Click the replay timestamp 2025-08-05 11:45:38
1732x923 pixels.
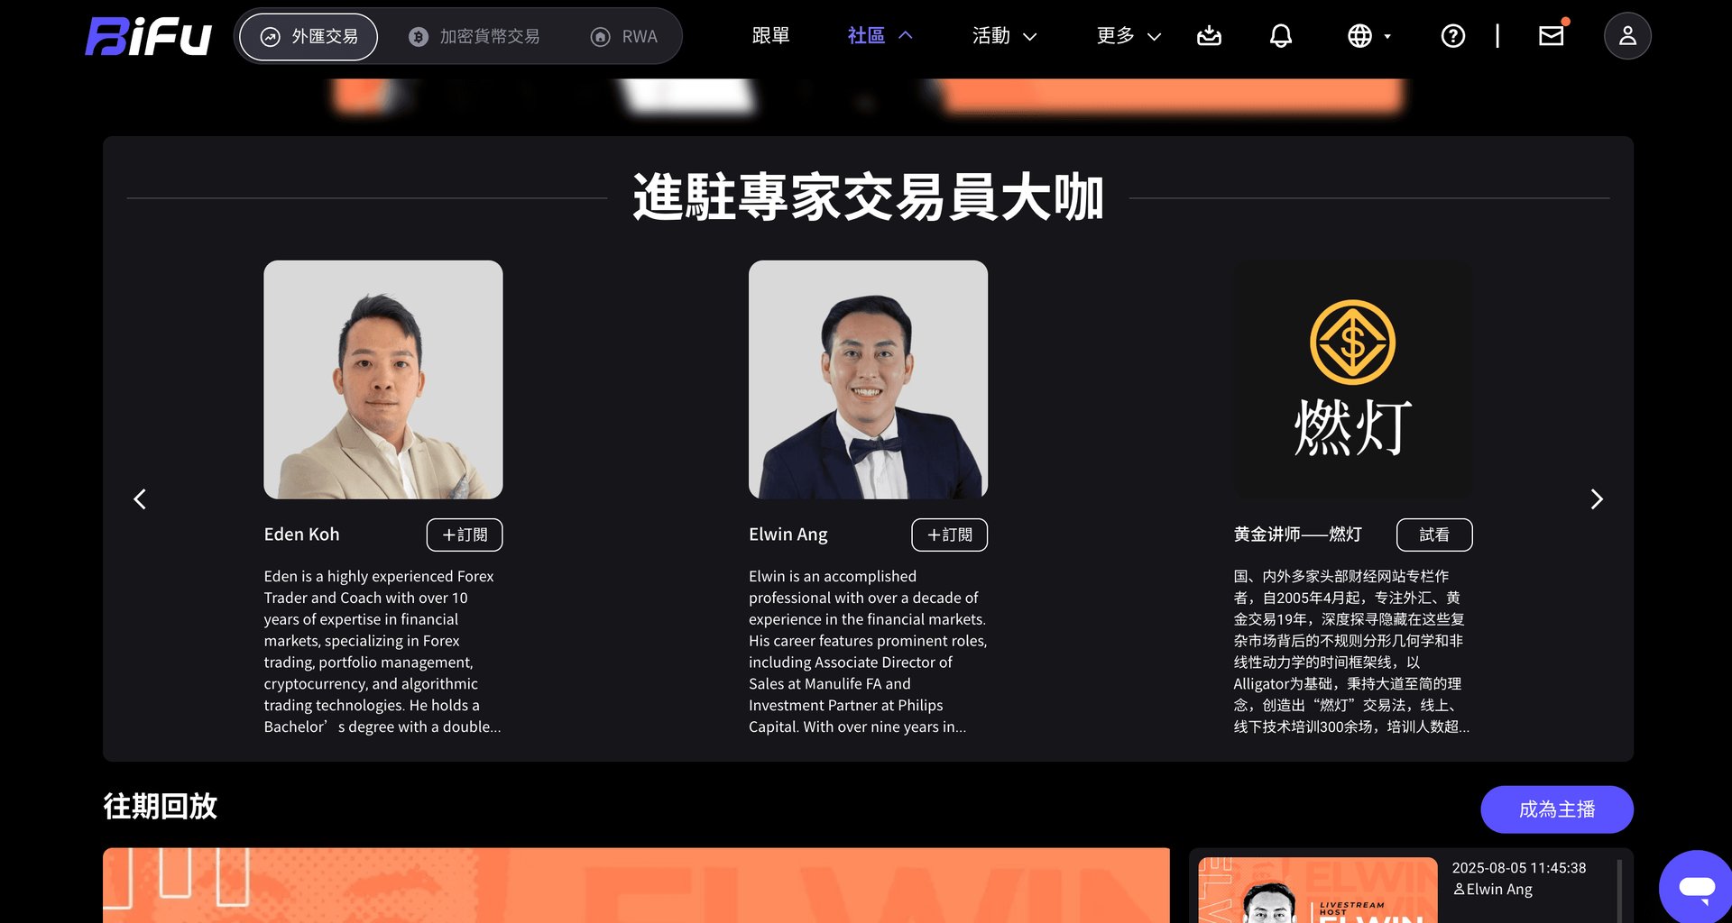1519,868
